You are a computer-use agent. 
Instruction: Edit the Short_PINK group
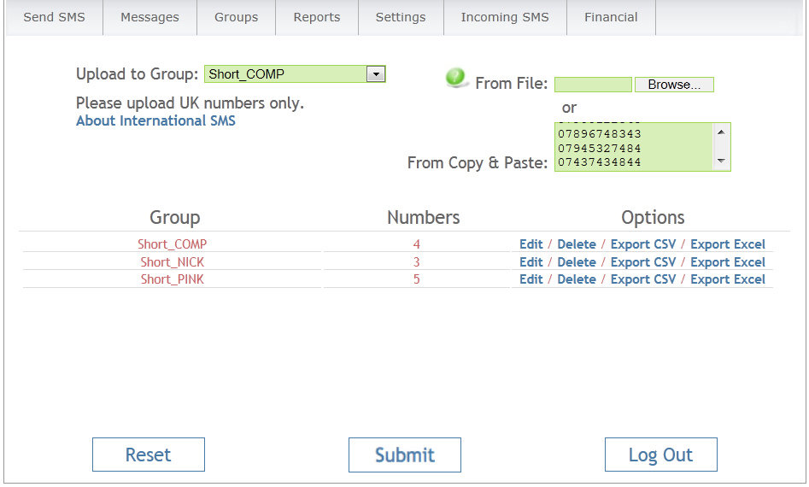click(x=531, y=279)
